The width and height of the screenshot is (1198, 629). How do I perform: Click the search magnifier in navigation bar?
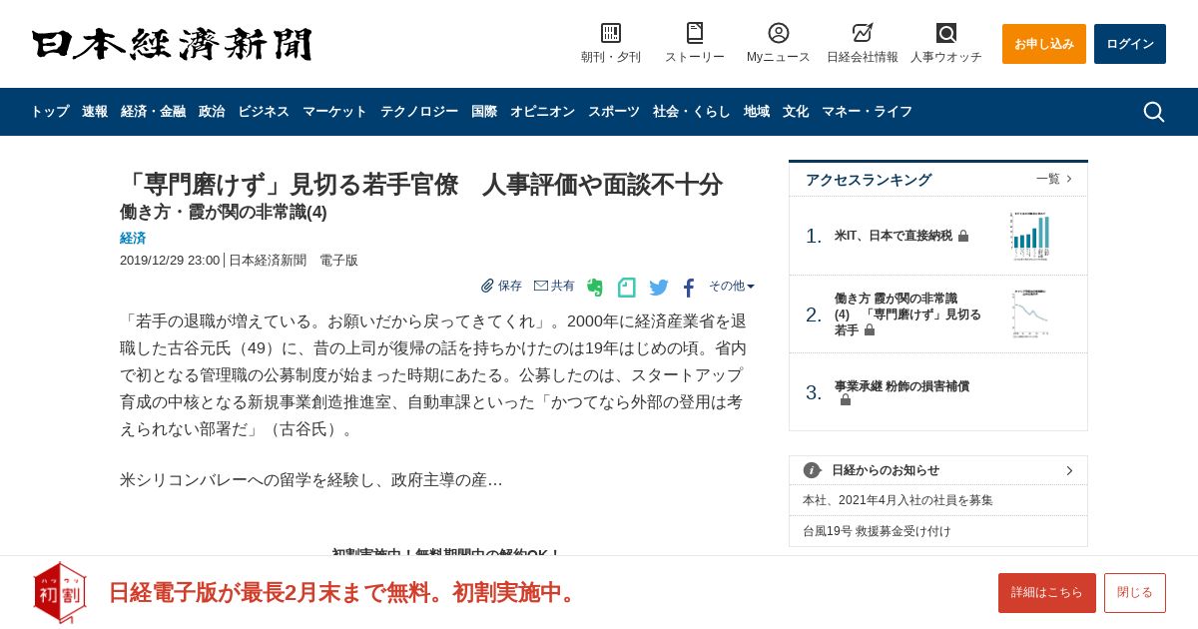(x=1154, y=112)
